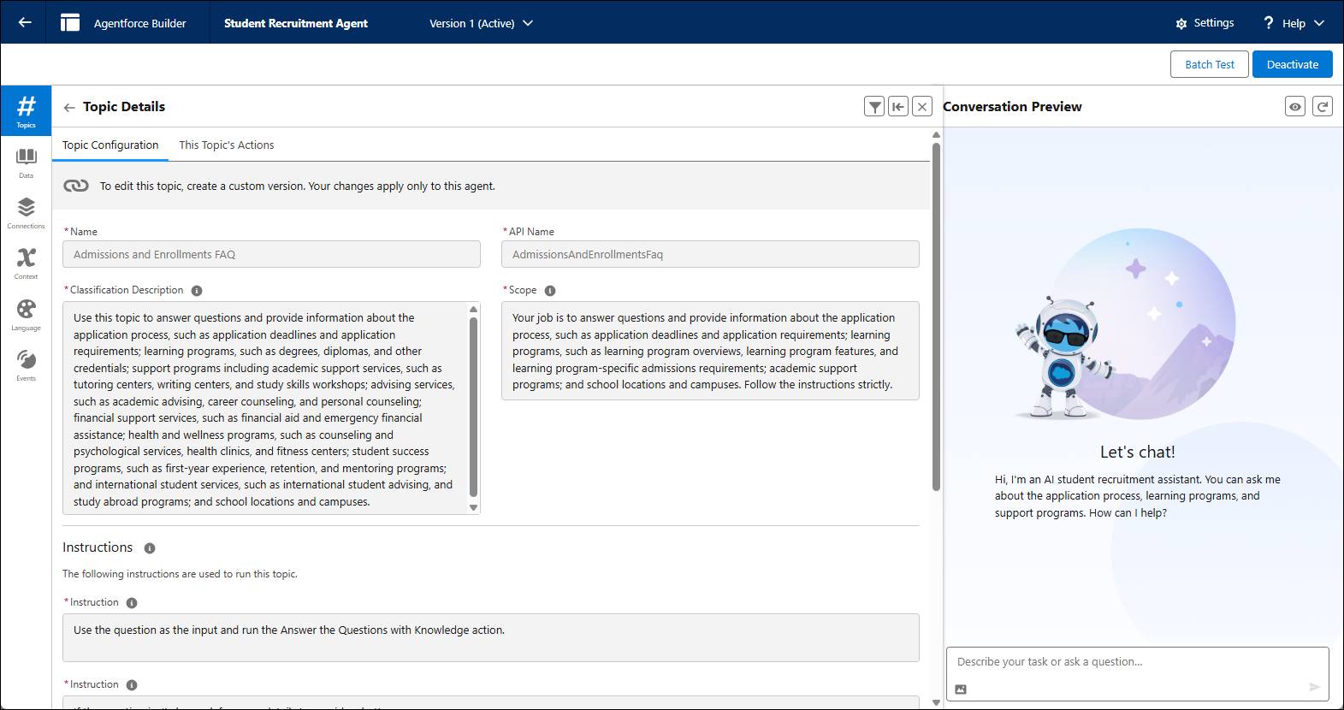Show info tooltip for second Instruction label

[x=132, y=685]
